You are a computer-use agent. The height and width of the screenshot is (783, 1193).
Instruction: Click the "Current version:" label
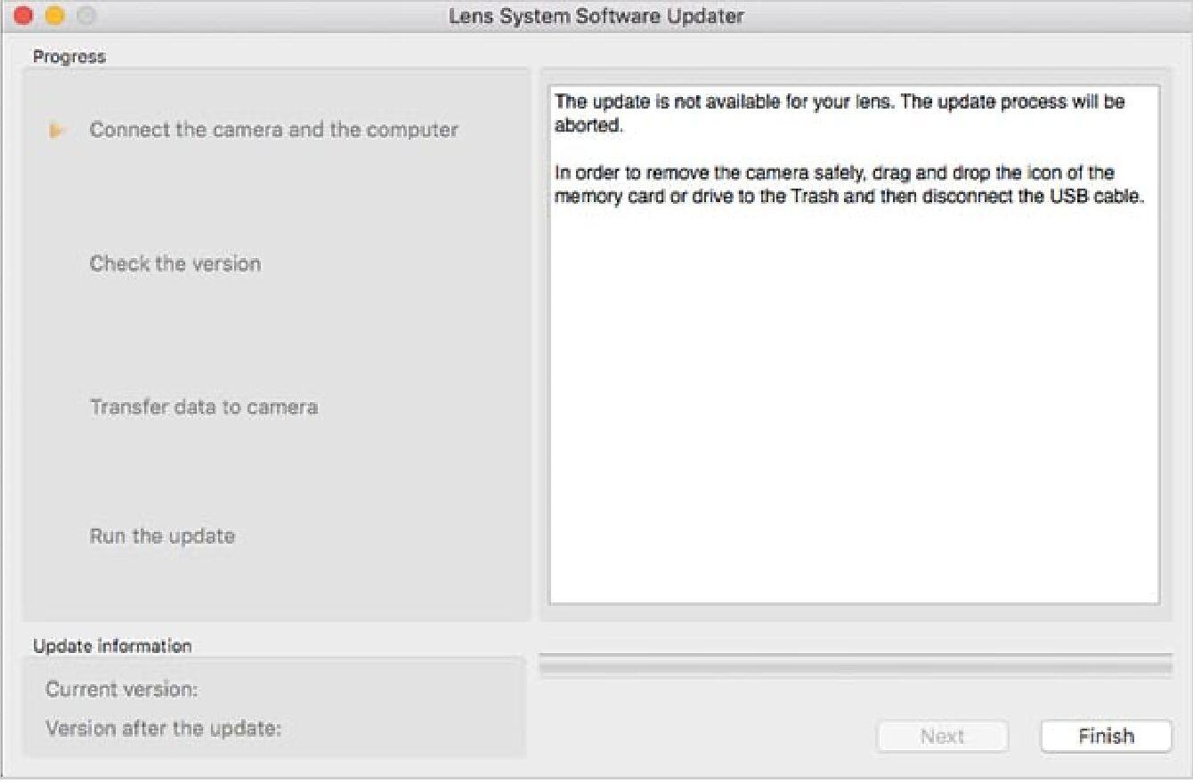(122, 690)
